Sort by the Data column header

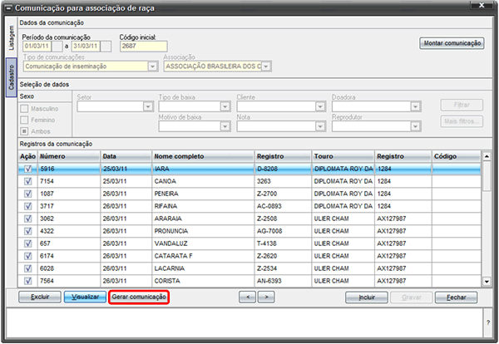(126, 156)
